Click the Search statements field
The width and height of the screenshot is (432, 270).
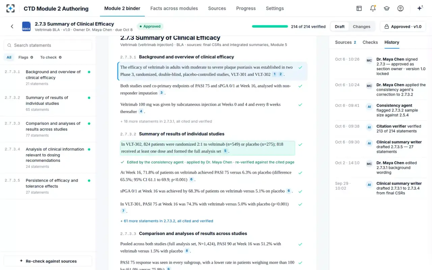click(48, 45)
